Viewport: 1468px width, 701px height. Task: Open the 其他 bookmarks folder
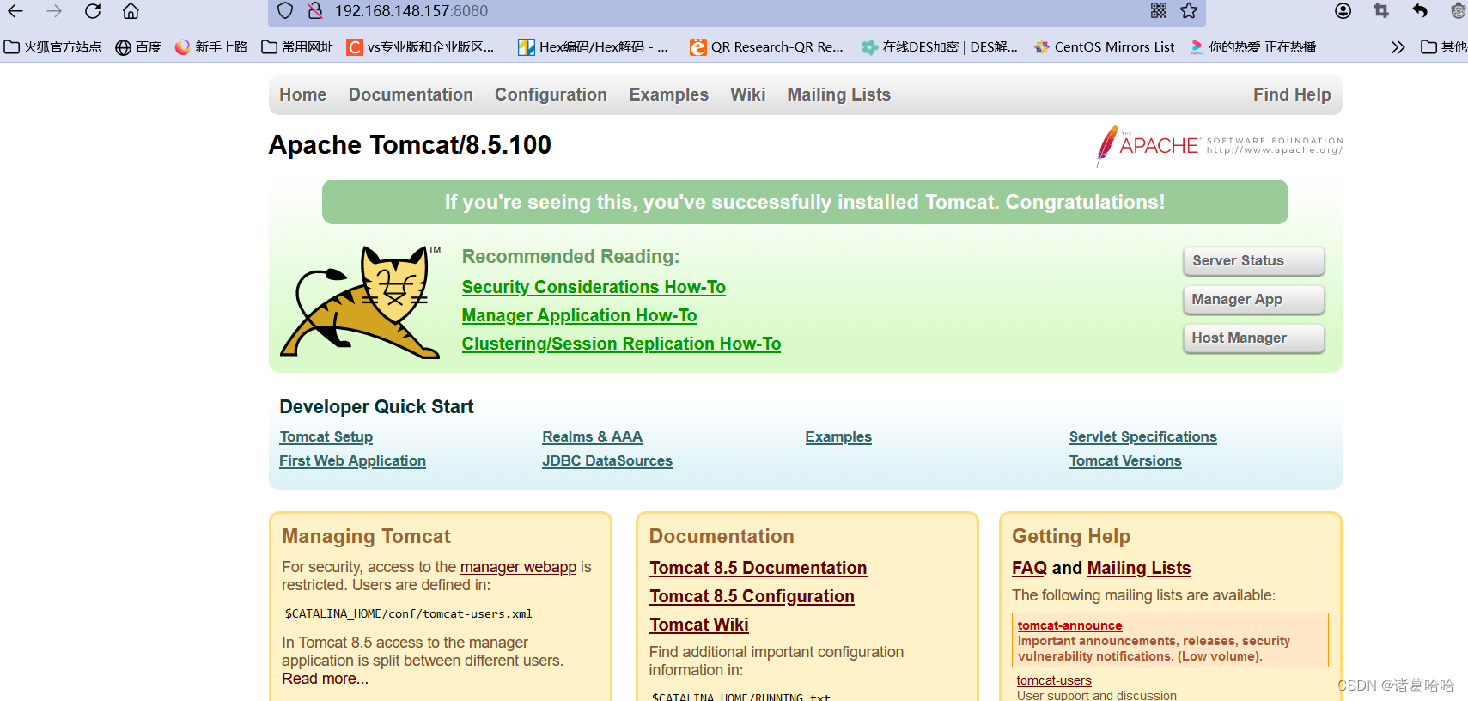click(1444, 47)
